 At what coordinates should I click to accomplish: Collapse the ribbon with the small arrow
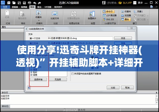click(157, 7)
